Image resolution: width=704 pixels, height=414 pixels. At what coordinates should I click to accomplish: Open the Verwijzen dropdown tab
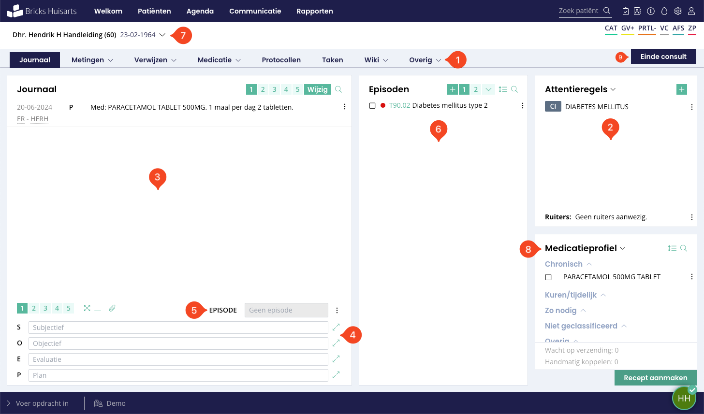coord(155,60)
